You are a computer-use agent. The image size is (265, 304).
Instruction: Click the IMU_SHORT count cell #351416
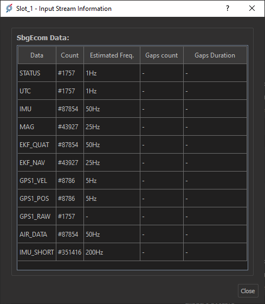[x=70, y=252]
